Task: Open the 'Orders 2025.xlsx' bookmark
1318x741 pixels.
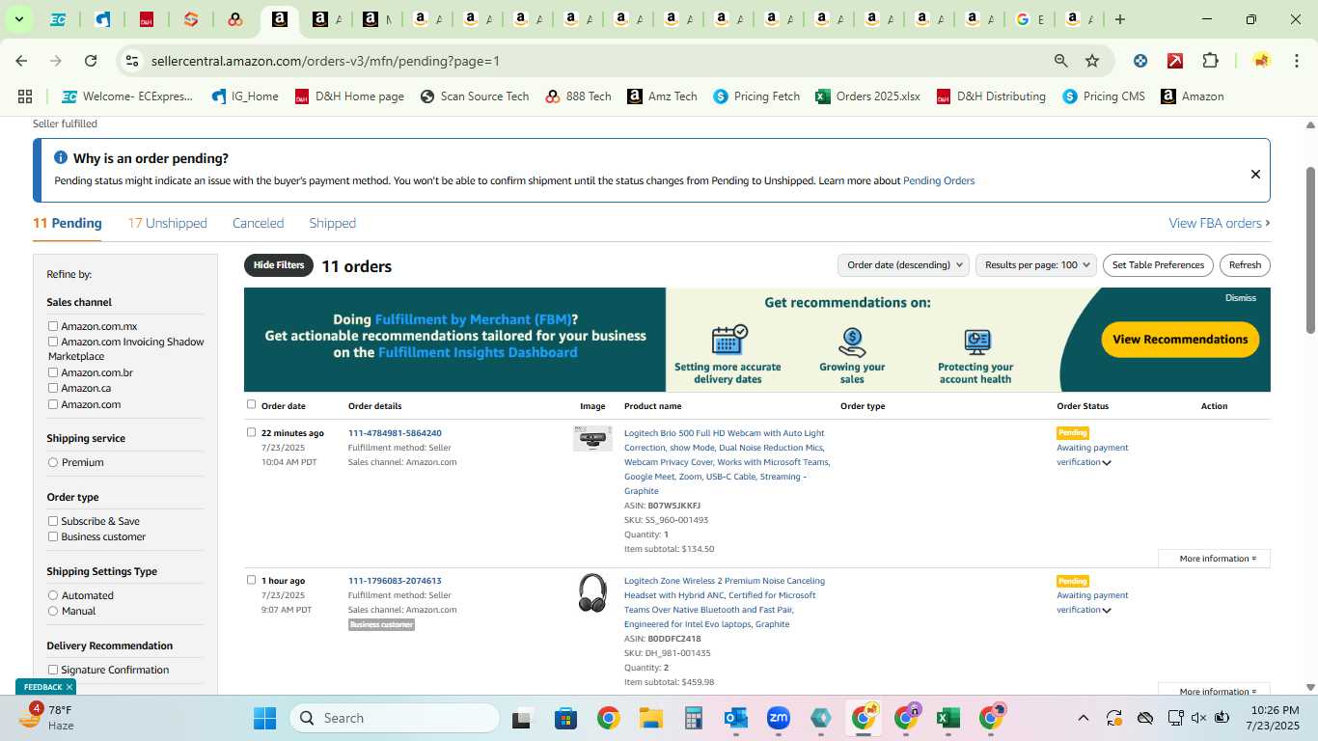Action: pyautogui.click(x=867, y=96)
